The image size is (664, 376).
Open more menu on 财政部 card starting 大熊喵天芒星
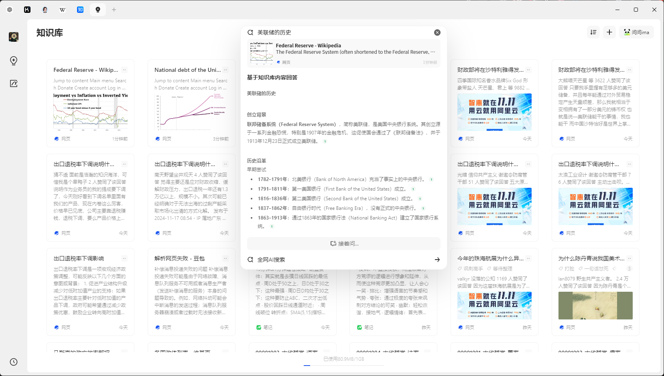pyautogui.click(x=629, y=70)
